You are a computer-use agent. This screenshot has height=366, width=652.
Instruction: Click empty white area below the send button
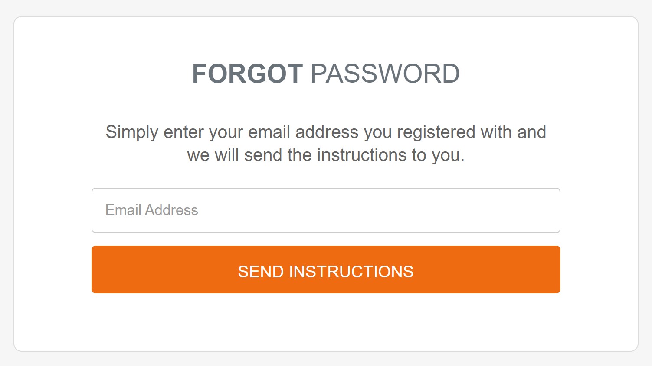click(x=325, y=322)
